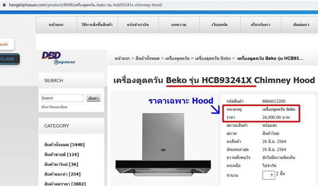Open the หน้าแรก menu tab

56,25
